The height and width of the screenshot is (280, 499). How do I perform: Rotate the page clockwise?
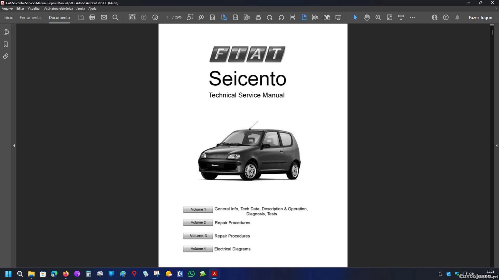pyautogui.click(x=269, y=17)
